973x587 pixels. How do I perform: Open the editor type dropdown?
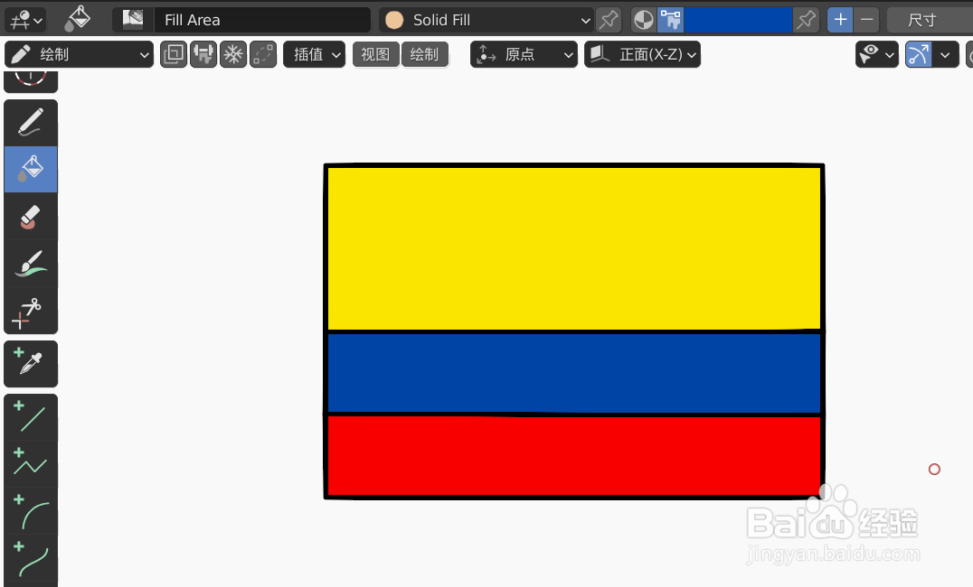point(25,20)
